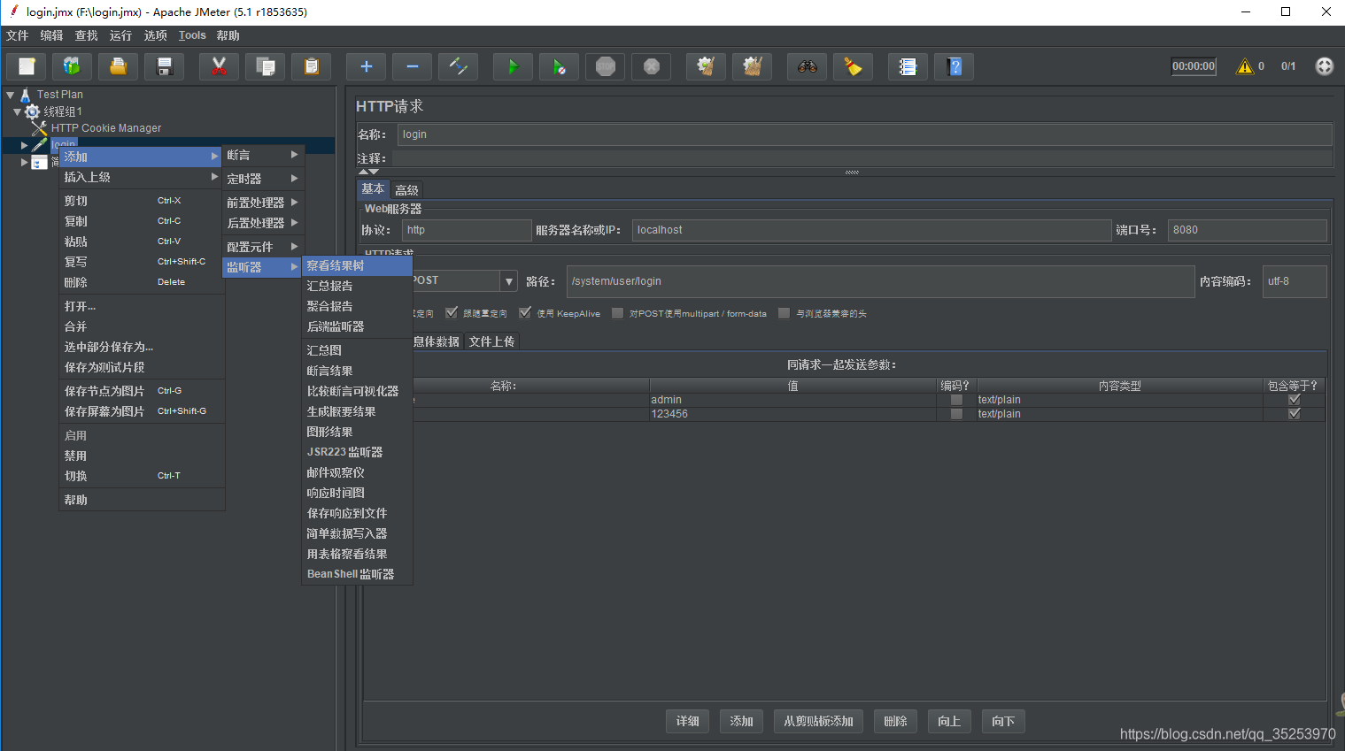Open 配置元件 submenu
Image resolution: width=1345 pixels, height=751 pixels.
pyautogui.click(x=263, y=247)
